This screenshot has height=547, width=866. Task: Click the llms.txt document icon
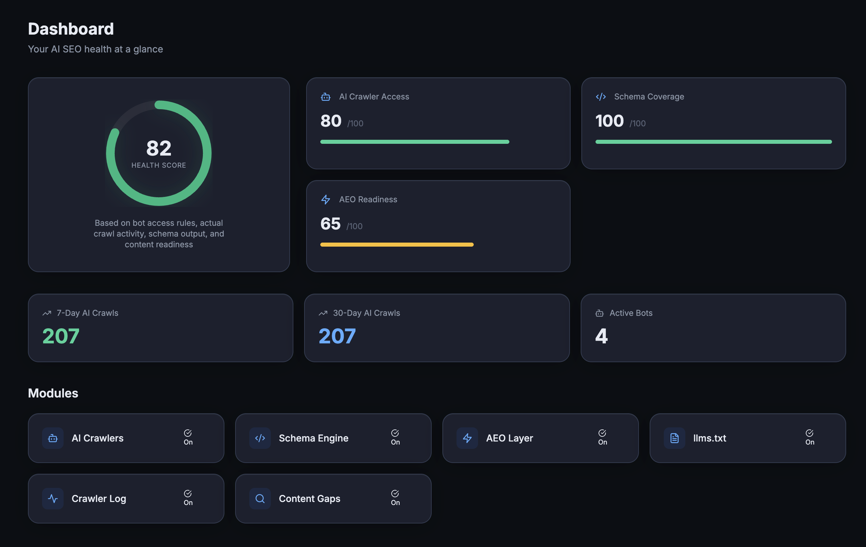(674, 438)
